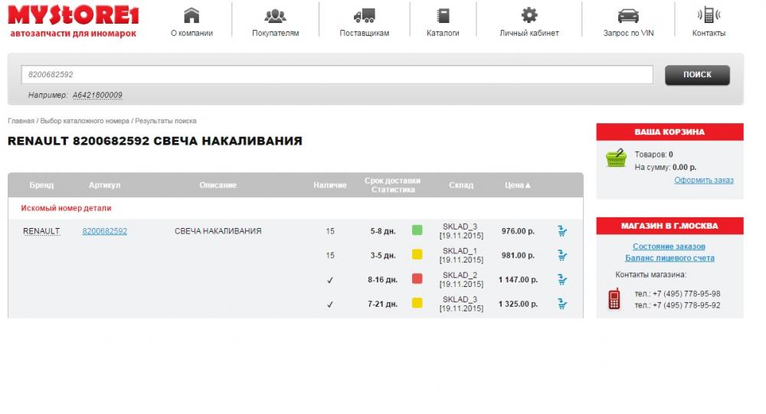
Task: Click the green shopping basket icon
Action: 616,158
